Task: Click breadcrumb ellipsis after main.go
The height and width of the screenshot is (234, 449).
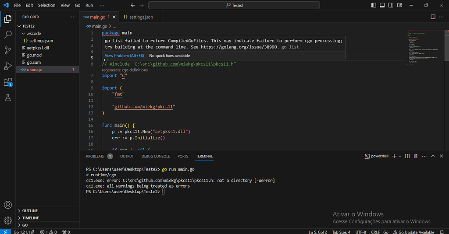Action: pos(114,26)
